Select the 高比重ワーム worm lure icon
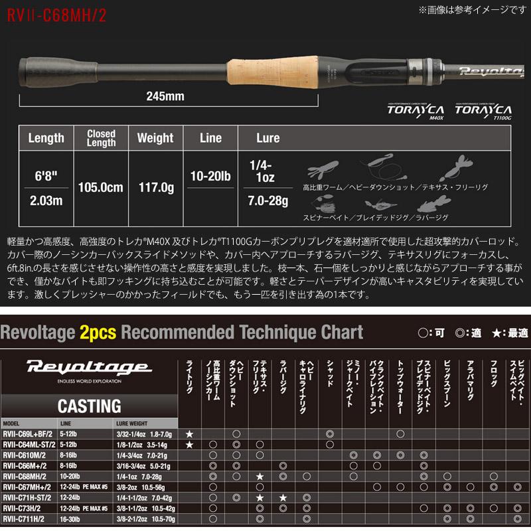The width and height of the screenshot is (531, 531). pos(323,170)
